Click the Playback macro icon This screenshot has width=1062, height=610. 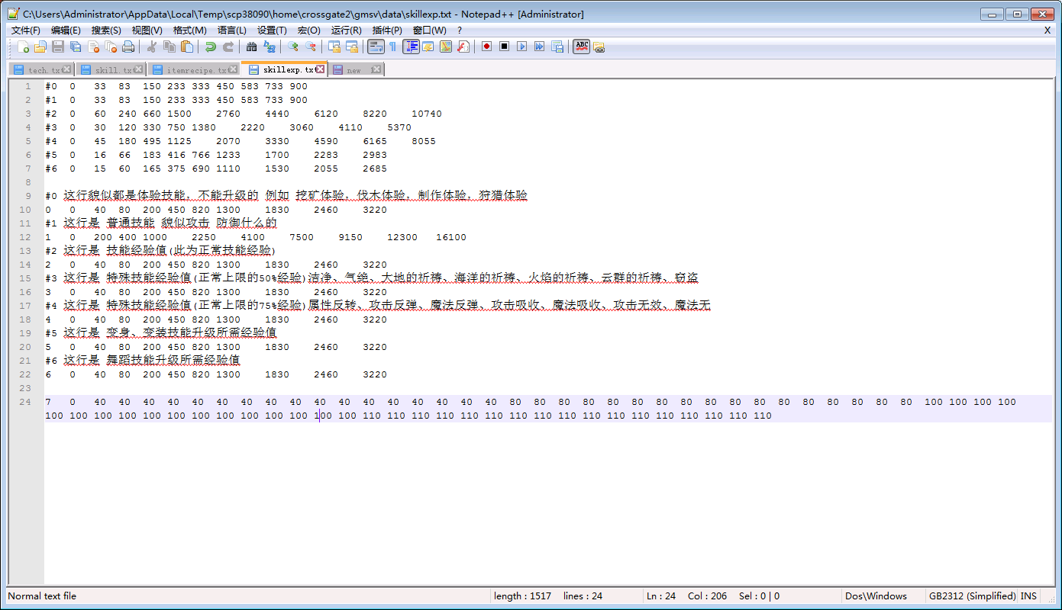click(521, 47)
